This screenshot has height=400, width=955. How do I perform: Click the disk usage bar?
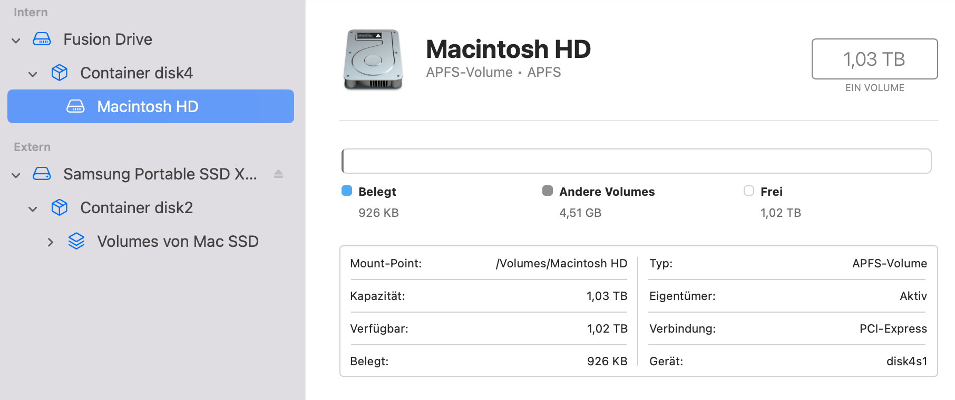click(x=636, y=161)
